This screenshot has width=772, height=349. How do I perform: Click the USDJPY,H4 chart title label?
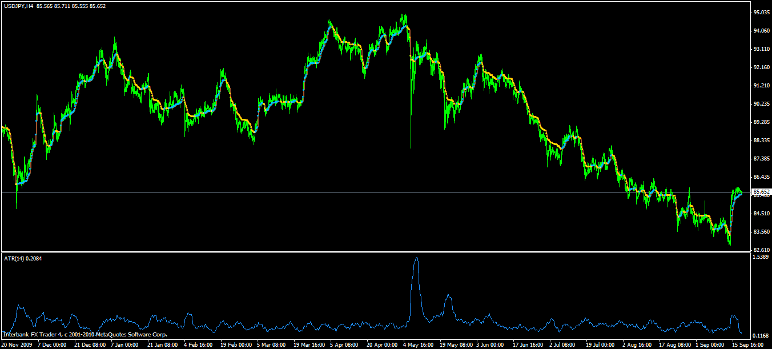tap(18, 6)
